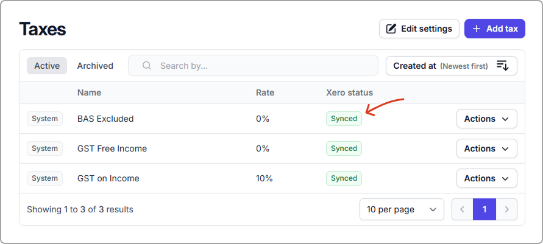This screenshot has width=543, height=244.
Task: Click the Edit settings button
Action: coord(419,29)
